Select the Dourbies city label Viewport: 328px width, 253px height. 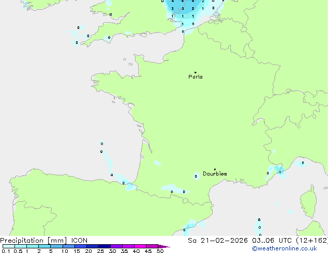point(215,173)
